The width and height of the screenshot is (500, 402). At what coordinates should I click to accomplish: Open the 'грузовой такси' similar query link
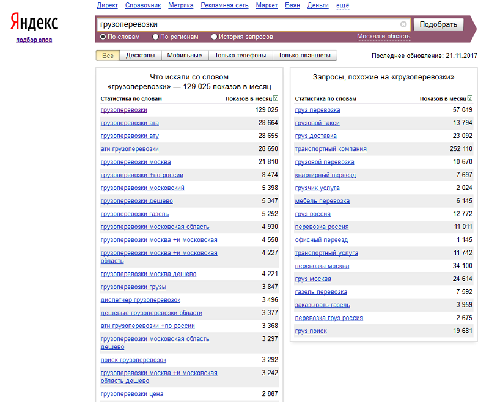(x=317, y=123)
